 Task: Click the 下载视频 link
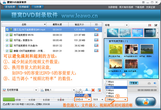pyautogui.click(x=140, y=7)
